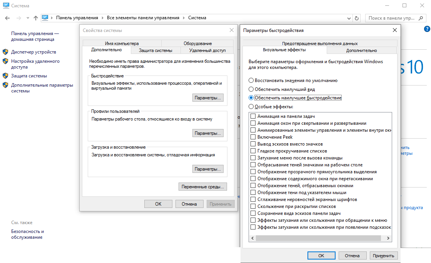Image resolution: width=431 pixels, height=263 pixels.
Task: Click left arrow of effects list scrollbar
Action: tap(252, 238)
